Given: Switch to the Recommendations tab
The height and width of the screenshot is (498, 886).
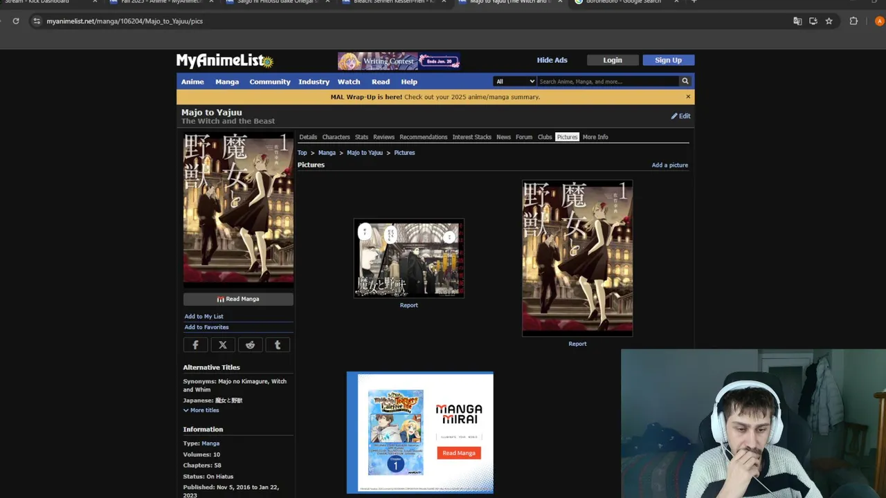Looking at the screenshot, I should 423,137.
